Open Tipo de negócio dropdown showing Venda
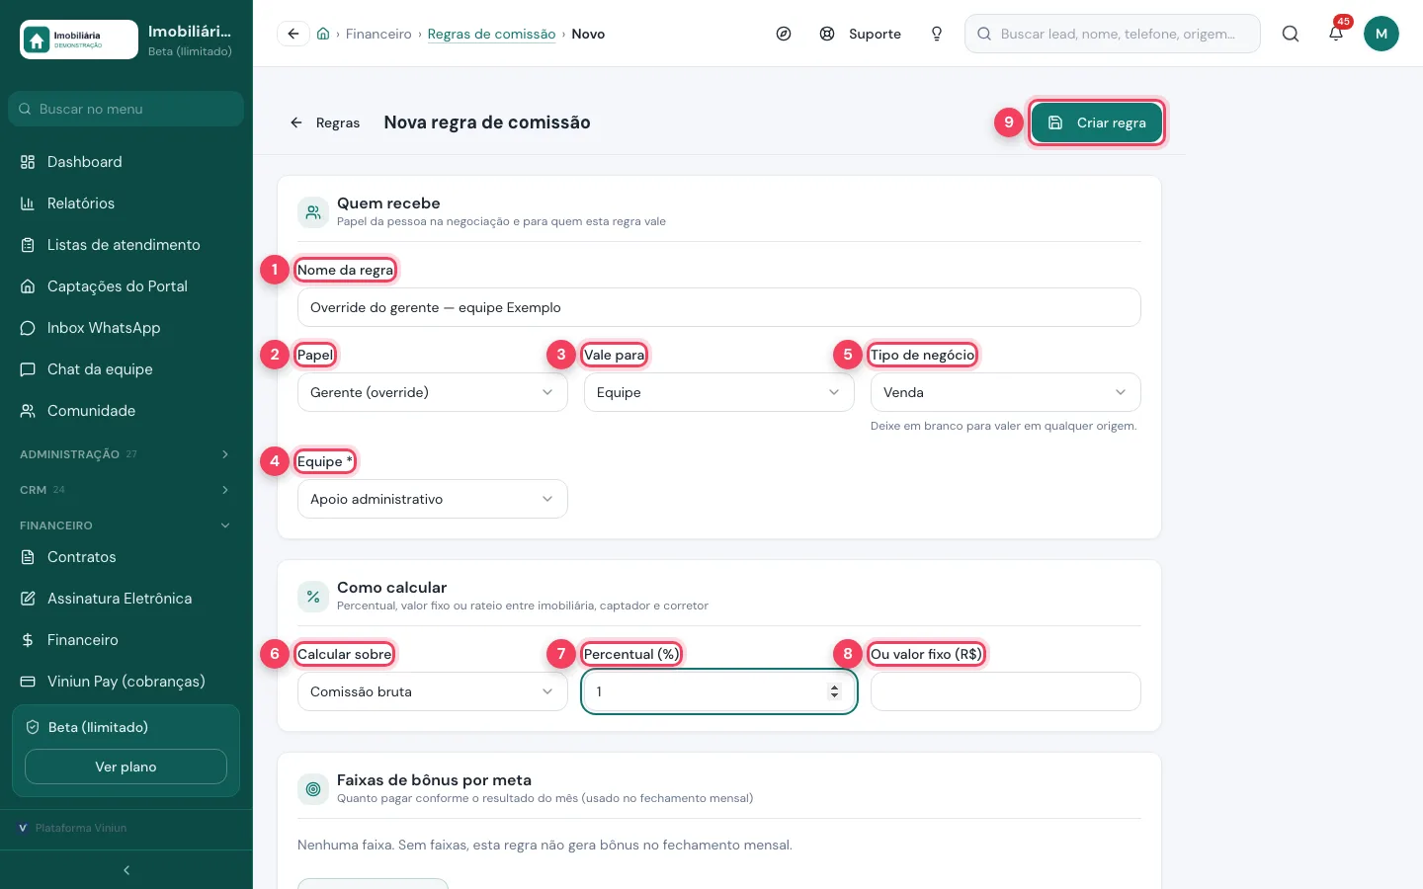The width and height of the screenshot is (1423, 889). (1006, 392)
